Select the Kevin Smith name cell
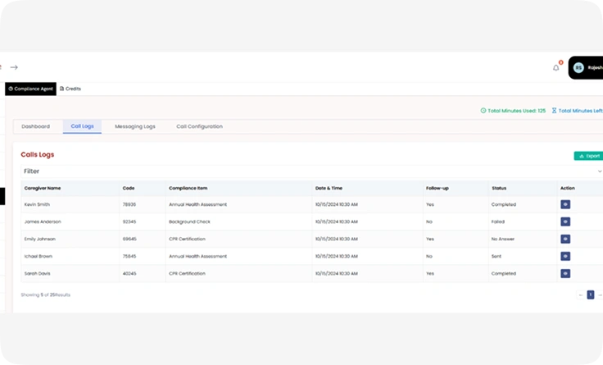This screenshot has width=603, height=365. [38, 204]
